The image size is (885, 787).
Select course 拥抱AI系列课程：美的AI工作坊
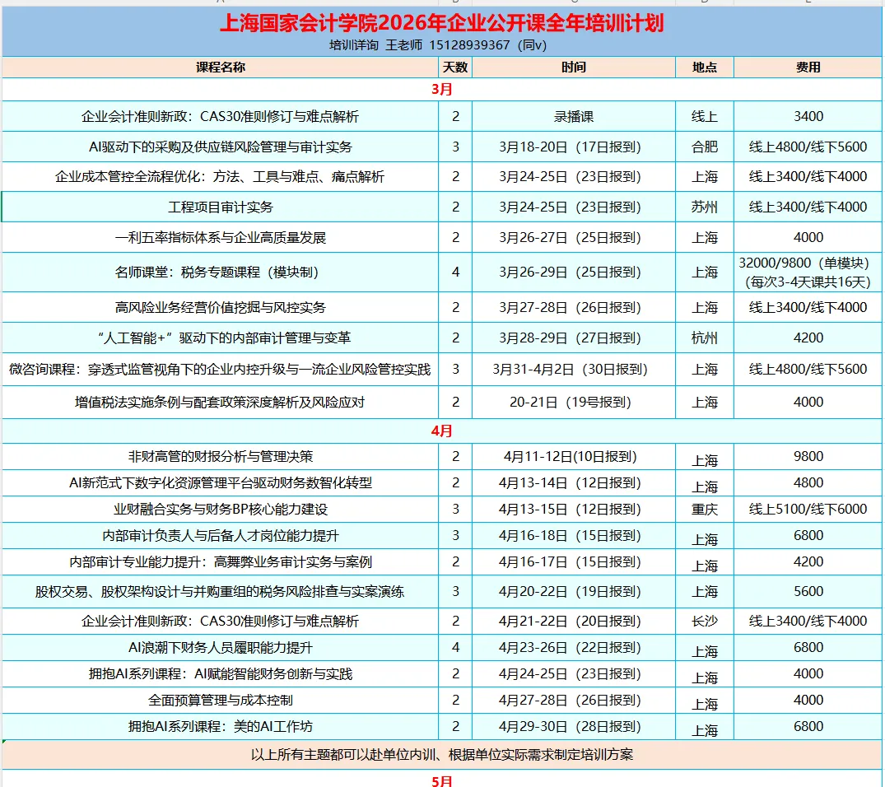pos(220,727)
